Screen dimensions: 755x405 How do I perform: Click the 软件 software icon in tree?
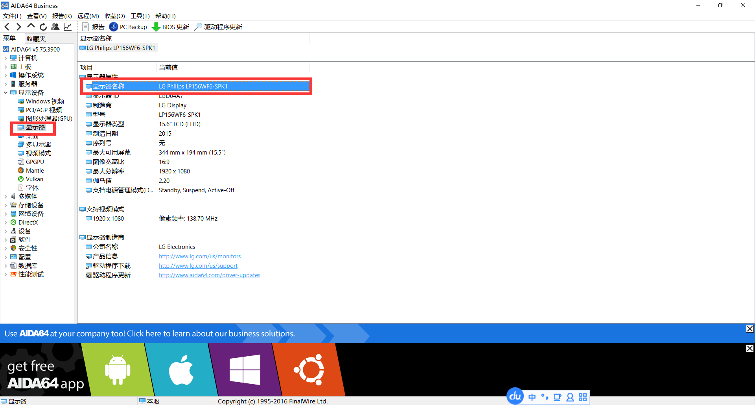point(13,240)
